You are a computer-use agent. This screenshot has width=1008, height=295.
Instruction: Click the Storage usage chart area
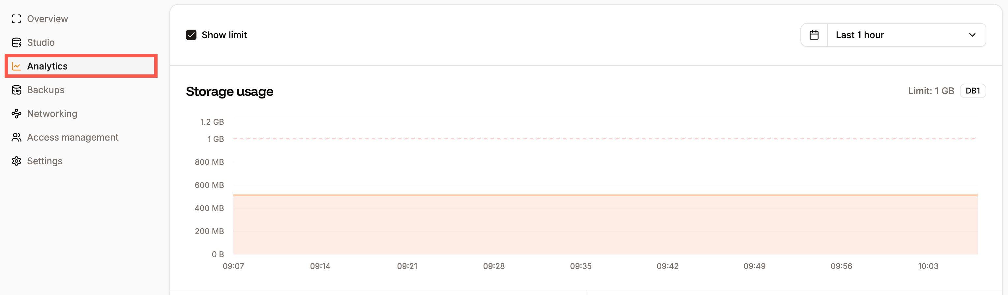[x=587, y=223]
